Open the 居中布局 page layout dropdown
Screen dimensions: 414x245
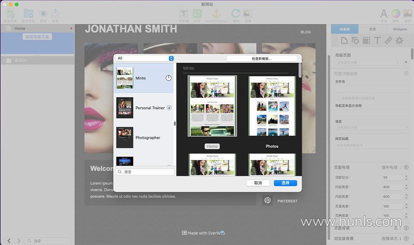click(x=392, y=167)
